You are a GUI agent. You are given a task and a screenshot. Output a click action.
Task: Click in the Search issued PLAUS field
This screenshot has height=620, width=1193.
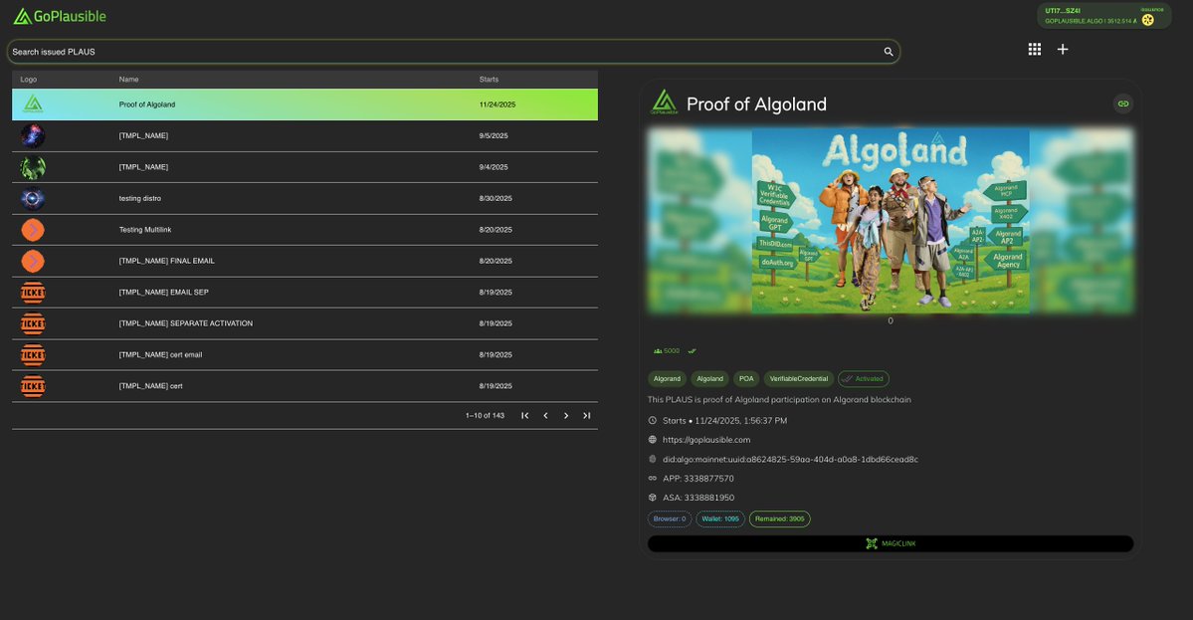tap(453, 52)
